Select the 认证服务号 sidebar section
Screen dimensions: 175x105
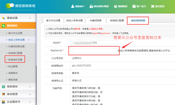point(18,102)
